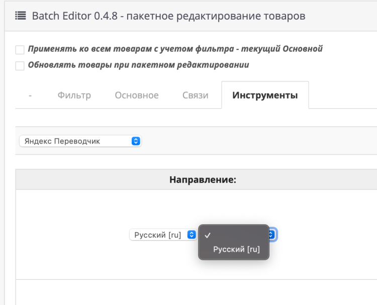Screen dimensions: 377x305
Task: Tick 'Обновлять товары при пакетном редактировании' checkbox
Action: [20, 65]
